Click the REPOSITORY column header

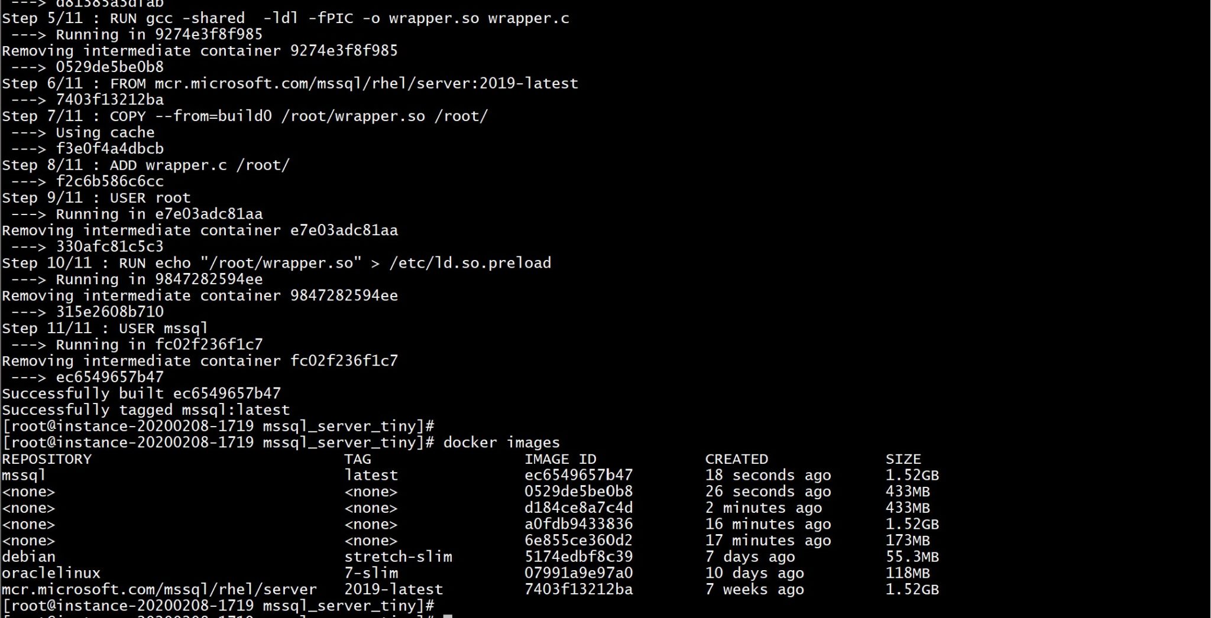point(47,459)
